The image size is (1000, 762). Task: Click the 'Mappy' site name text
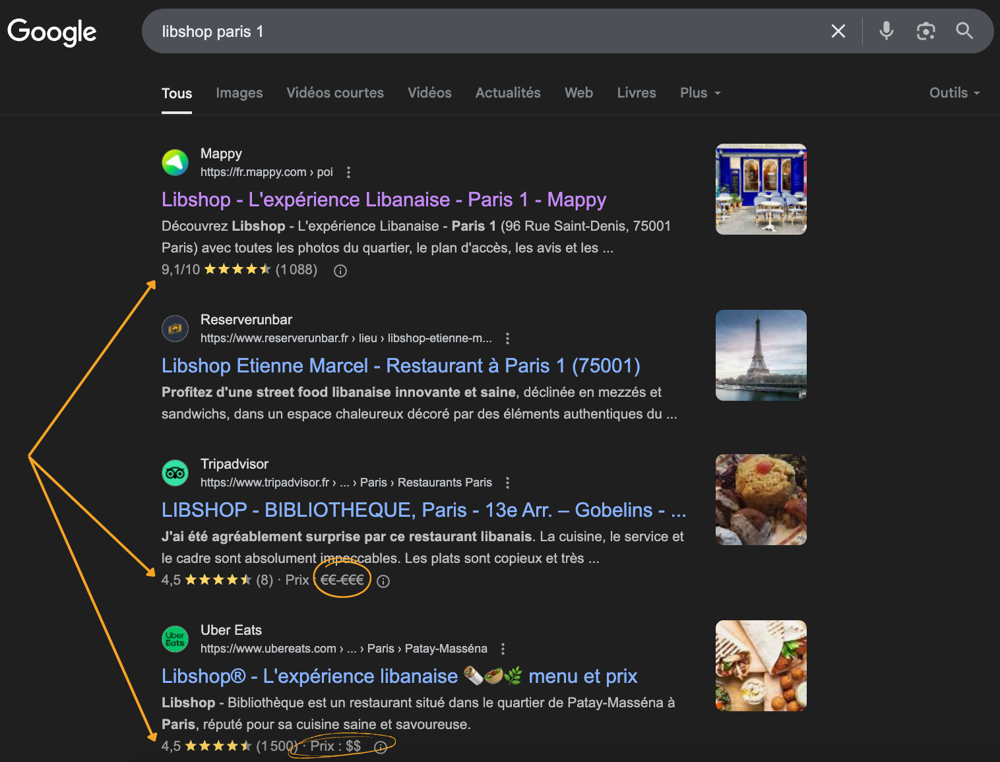pos(221,154)
